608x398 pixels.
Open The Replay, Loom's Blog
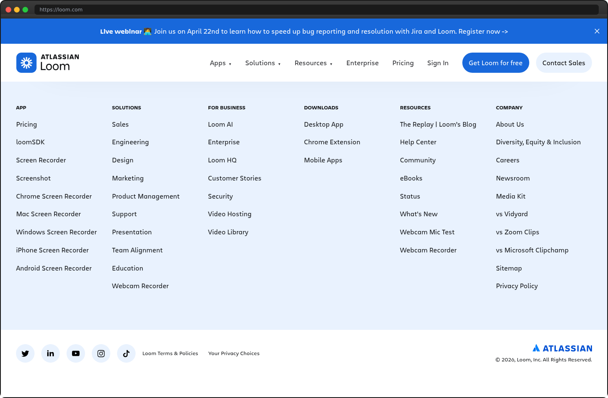pos(438,124)
